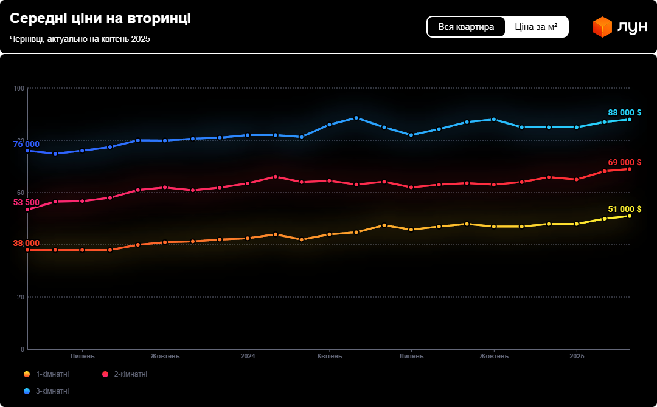
Task: Click the last 2-room data point 69 000 $
Action: (x=629, y=169)
